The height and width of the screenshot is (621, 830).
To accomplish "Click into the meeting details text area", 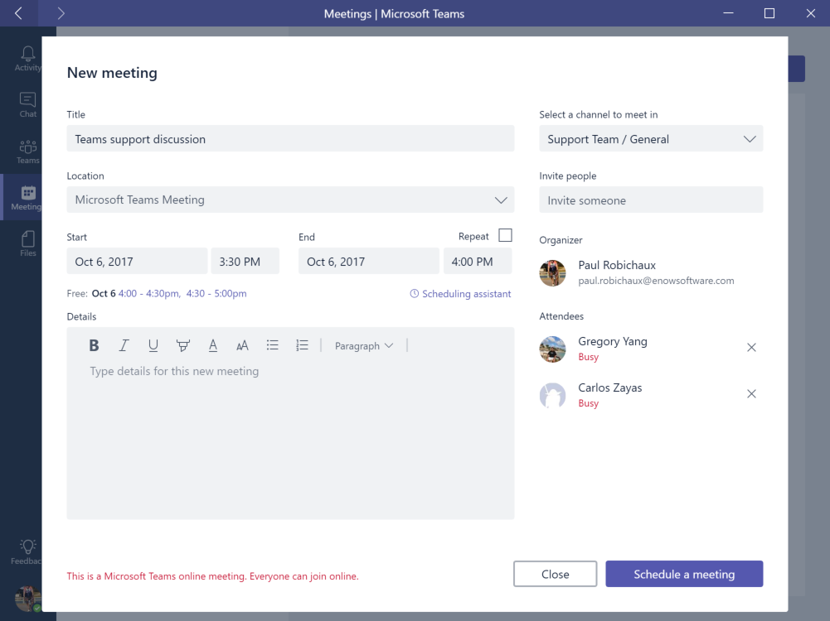I will point(290,439).
